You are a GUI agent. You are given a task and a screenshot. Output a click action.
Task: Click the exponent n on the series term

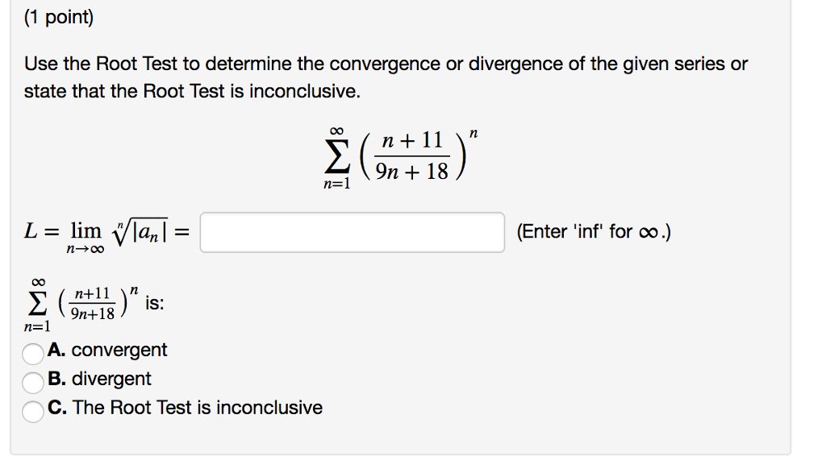(x=473, y=132)
